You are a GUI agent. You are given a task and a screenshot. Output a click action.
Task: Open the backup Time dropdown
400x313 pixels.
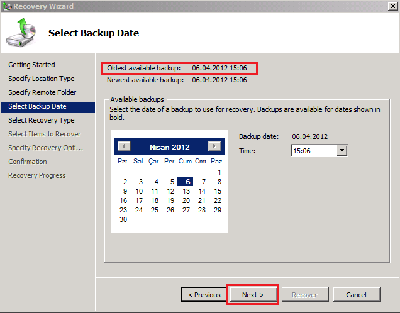342,151
